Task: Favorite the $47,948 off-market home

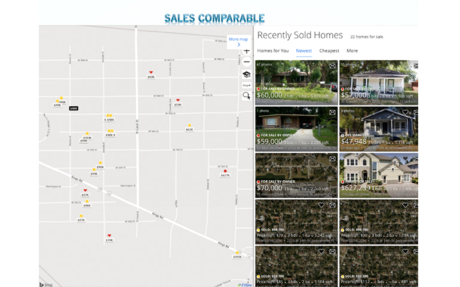Action: click(406, 112)
